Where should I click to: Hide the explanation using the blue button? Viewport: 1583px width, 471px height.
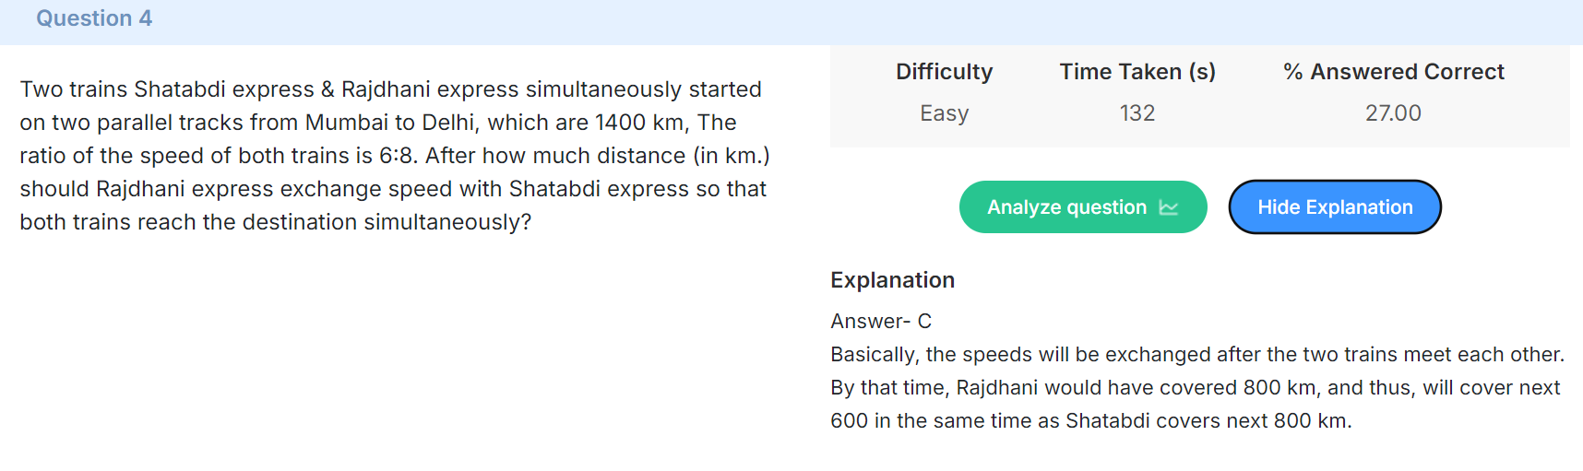point(1335,207)
